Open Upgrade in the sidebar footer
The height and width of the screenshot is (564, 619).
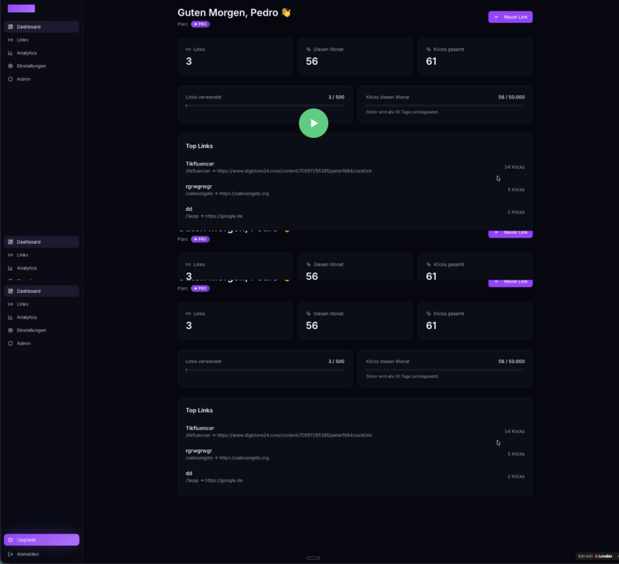[x=42, y=540]
